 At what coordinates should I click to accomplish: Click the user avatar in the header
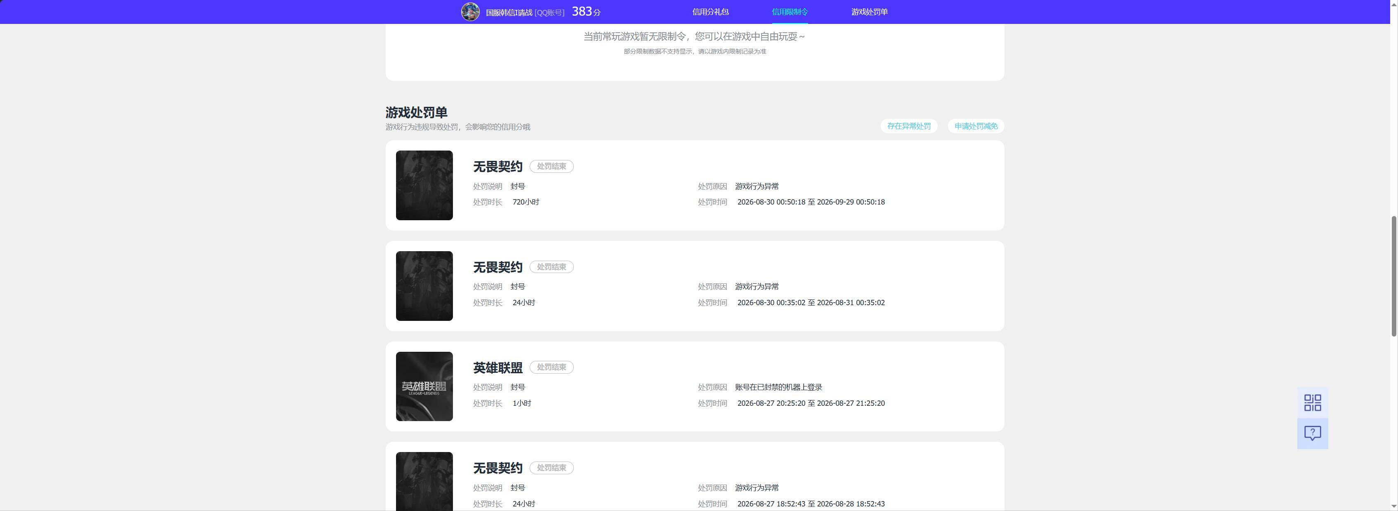(470, 12)
